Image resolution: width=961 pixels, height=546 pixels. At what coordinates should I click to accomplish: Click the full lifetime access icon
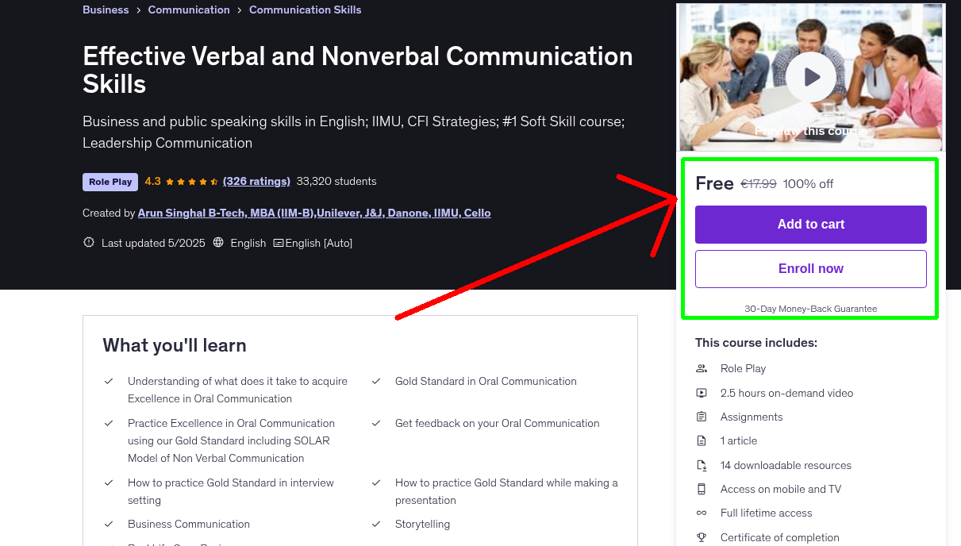coord(702,513)
